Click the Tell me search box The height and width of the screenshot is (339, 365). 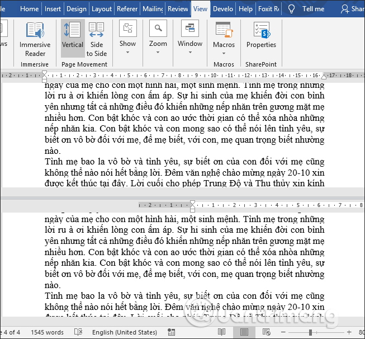314,9
